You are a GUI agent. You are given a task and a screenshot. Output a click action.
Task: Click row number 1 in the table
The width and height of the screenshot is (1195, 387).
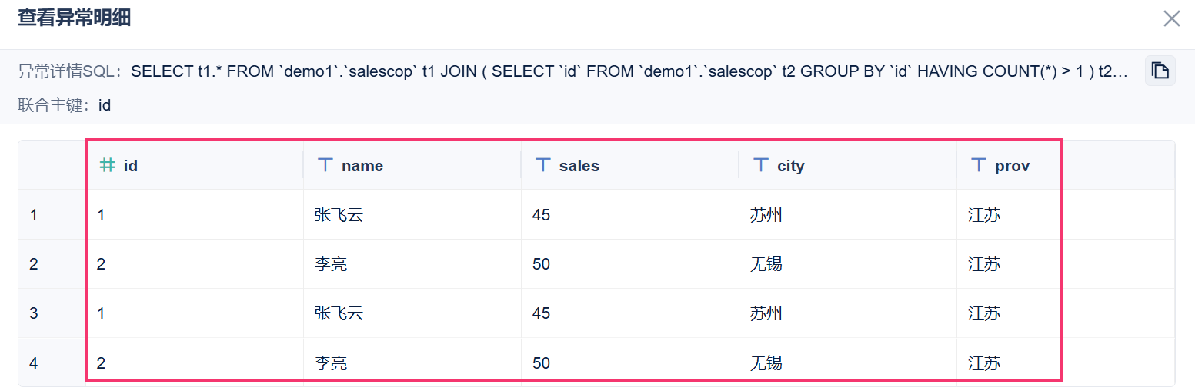coord(34,215)
